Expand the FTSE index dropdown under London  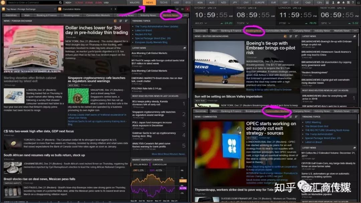coord(289,23)
